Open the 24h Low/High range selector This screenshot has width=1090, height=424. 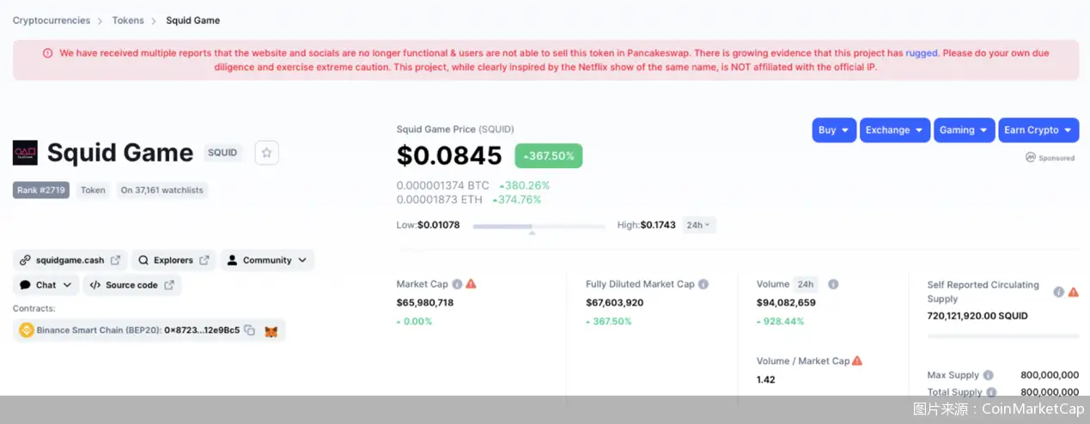699,225
